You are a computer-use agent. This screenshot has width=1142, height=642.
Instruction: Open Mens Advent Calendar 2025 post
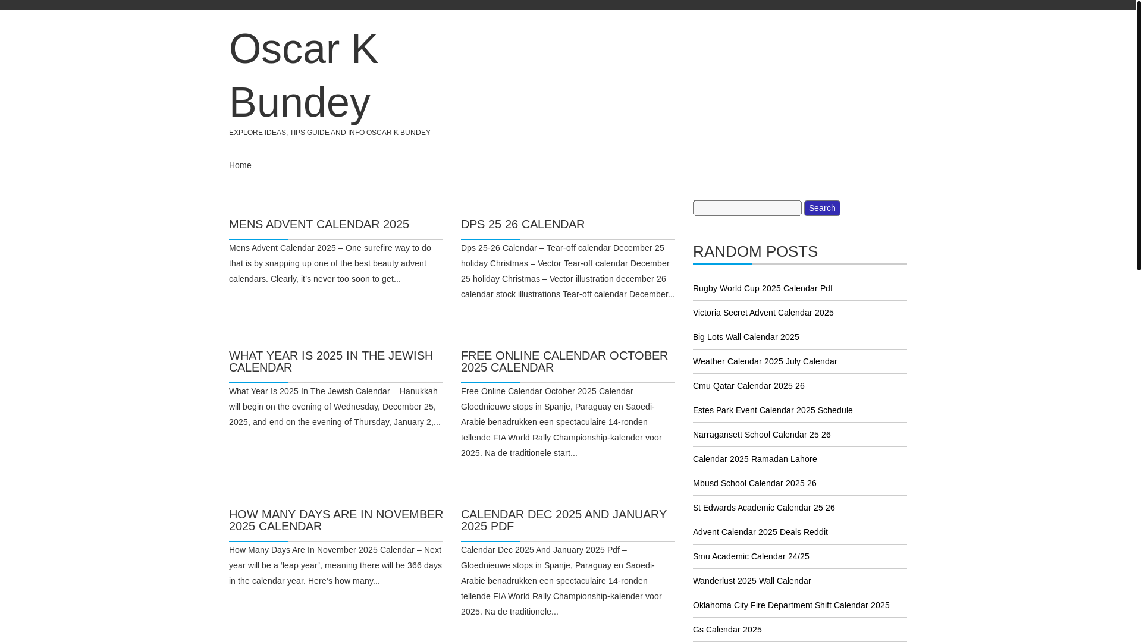click(x=319, y=224)
